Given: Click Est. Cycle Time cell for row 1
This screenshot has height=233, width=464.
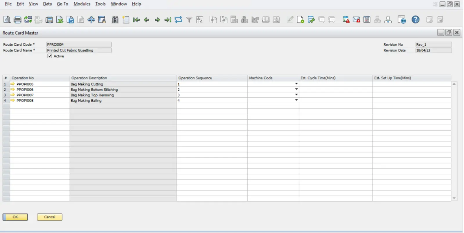Looking at the screenshot, I should point(336,84).
